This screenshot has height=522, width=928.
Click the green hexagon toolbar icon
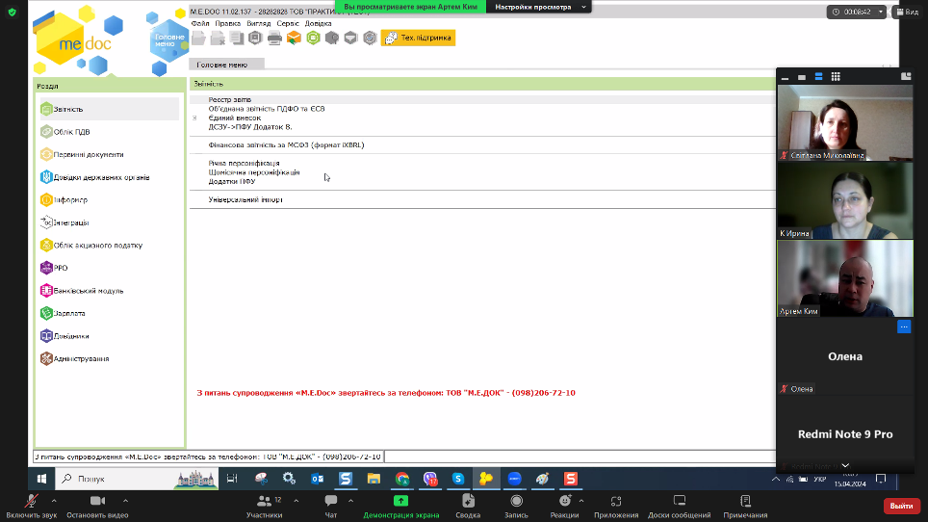tap(313, 38)
